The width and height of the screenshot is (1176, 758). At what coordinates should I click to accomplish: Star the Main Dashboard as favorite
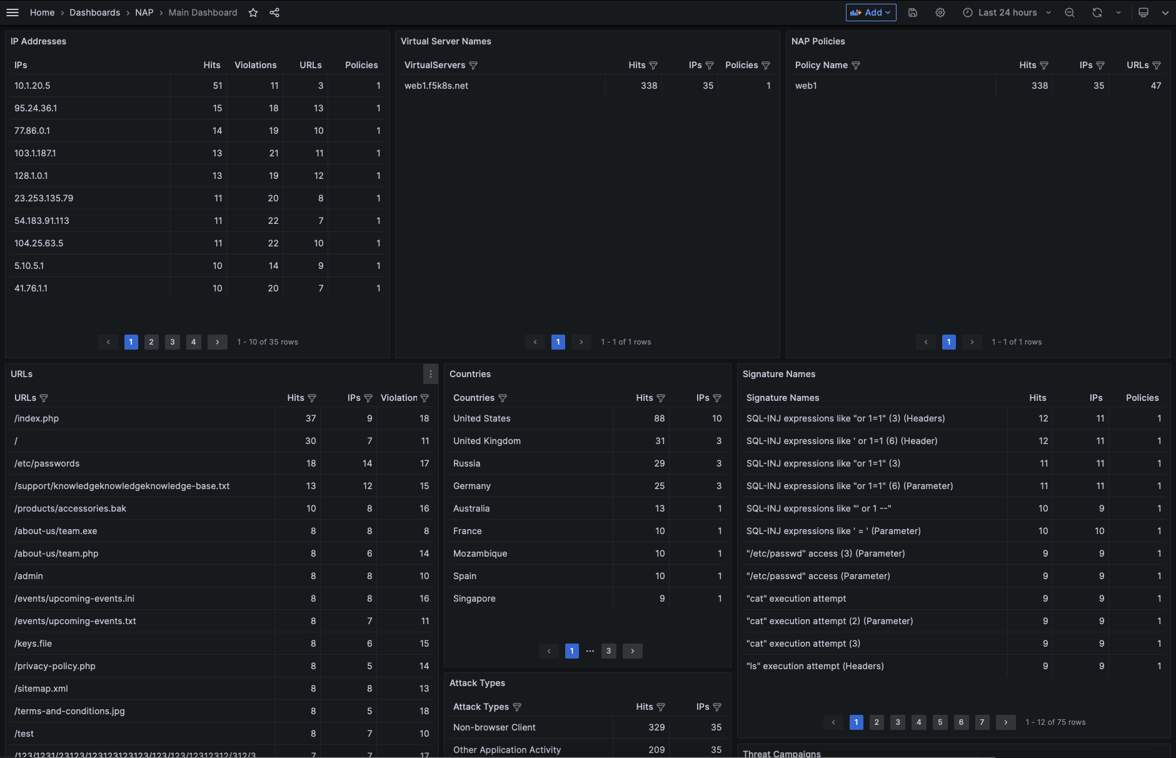click(x=253, y=13)
